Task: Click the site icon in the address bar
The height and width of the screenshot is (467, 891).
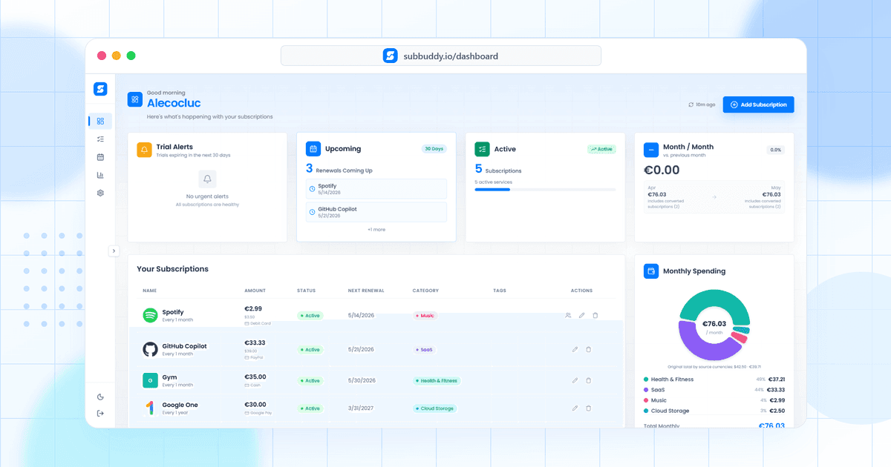Action: click(x=391, y=56)
